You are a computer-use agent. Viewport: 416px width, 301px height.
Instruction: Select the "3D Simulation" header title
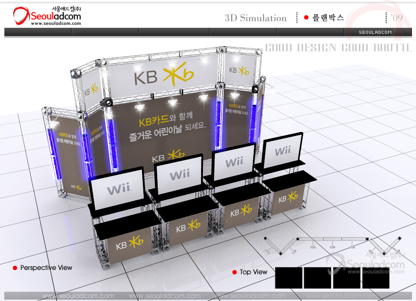point(256,18)
